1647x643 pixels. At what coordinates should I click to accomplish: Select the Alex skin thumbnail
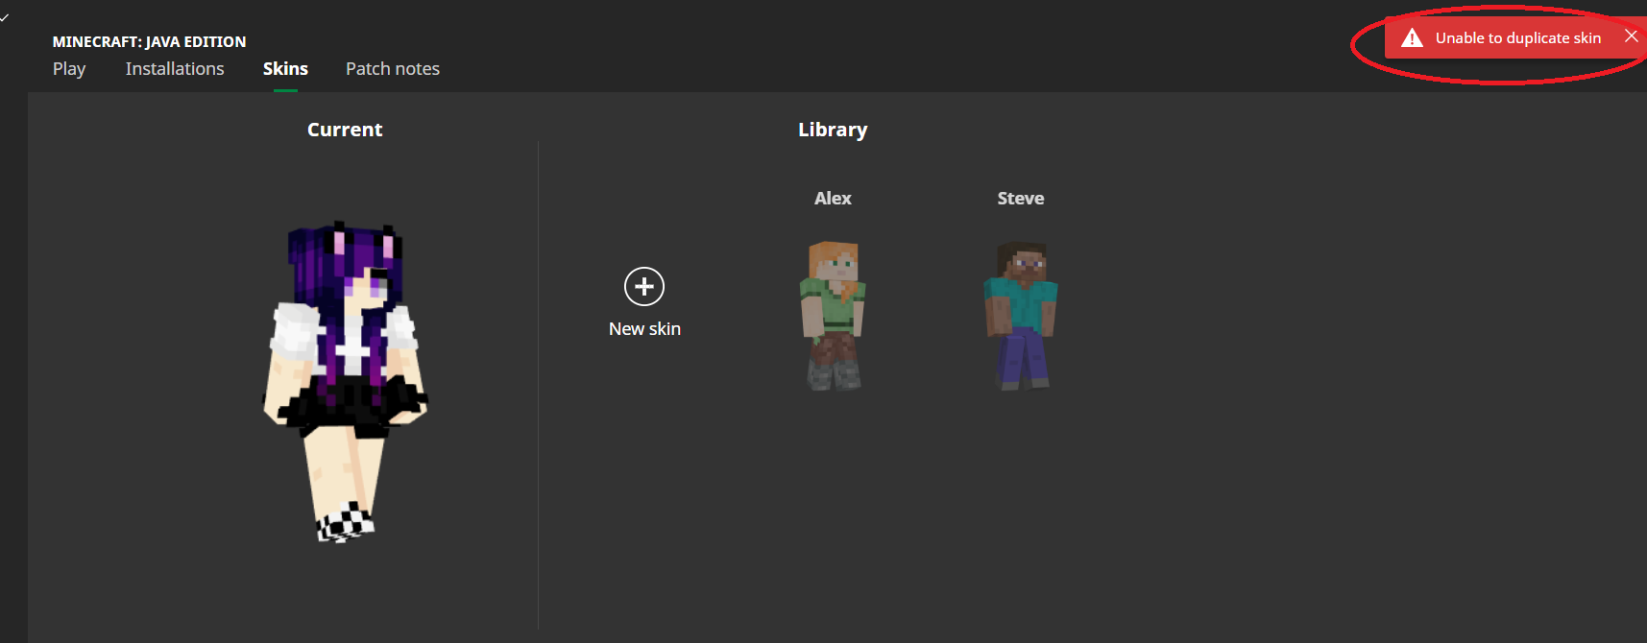833,316
